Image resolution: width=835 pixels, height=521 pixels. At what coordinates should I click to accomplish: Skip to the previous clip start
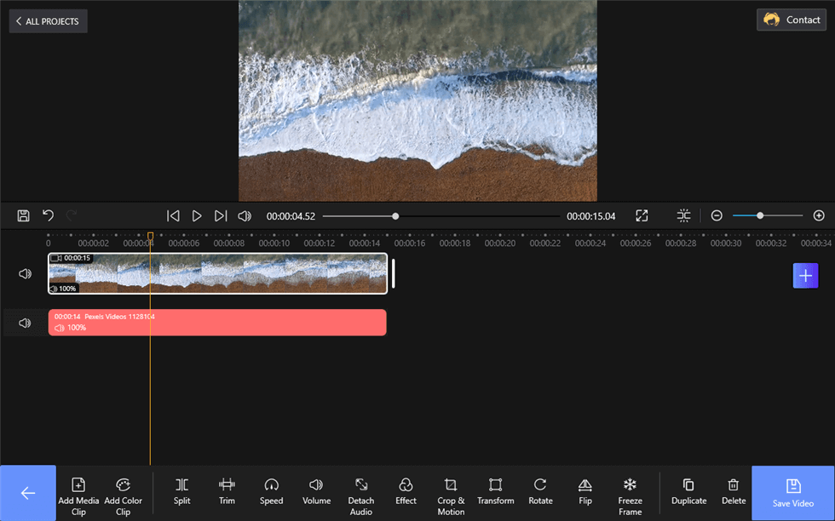point(173,215)
